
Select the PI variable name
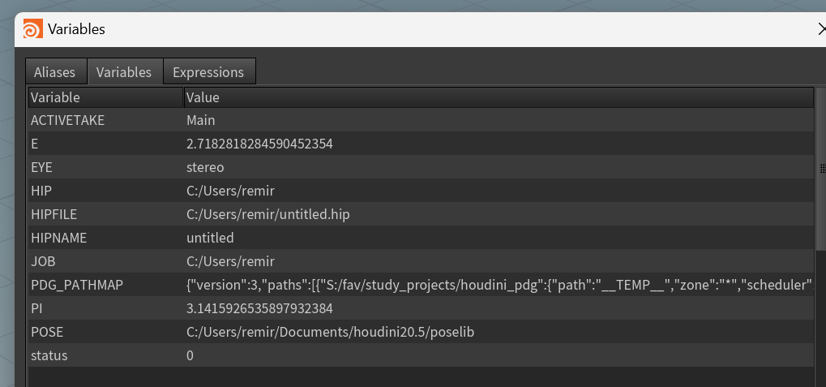tap(36, 308)
